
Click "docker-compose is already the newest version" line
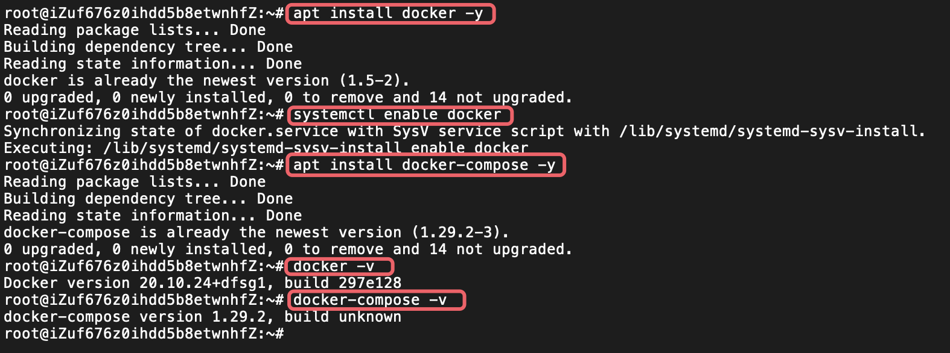pyautogui.click(x=257, y=233)
